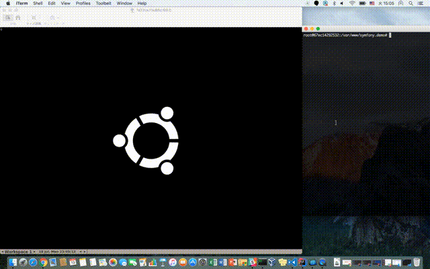This screenshot has height=269, width=430.
Task: Launch Google Chrome from the Dock
Action: (43, 262)
